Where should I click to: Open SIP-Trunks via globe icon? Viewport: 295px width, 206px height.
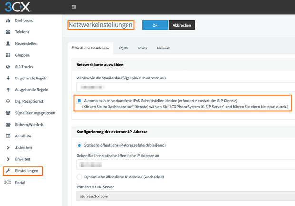[8, 67]
